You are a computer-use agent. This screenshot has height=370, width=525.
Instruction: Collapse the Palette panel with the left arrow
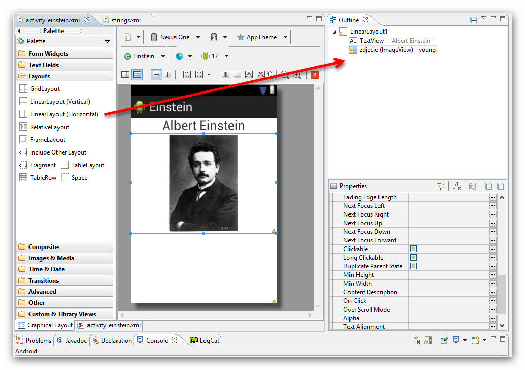(x=19, y=31)
